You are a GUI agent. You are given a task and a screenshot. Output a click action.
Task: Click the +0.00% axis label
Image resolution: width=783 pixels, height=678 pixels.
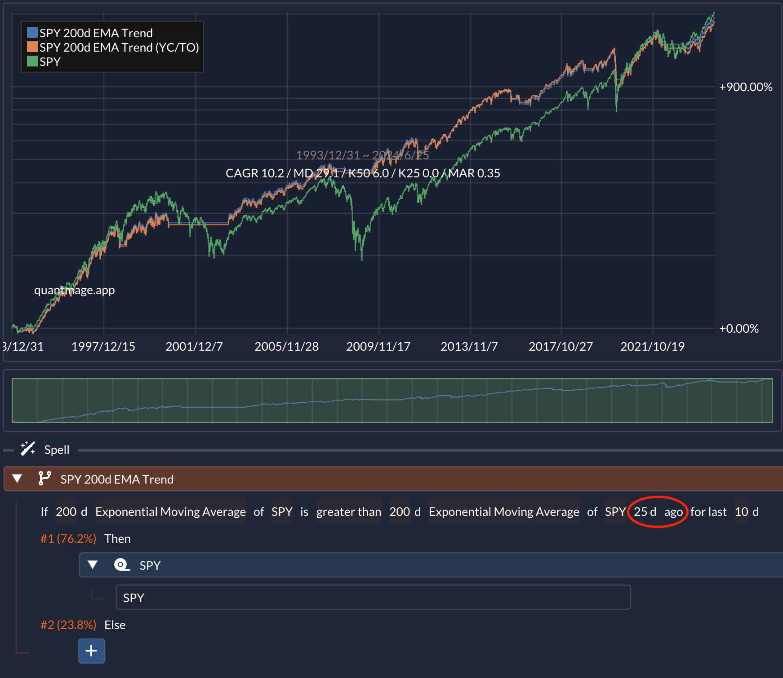click(739, 329)
